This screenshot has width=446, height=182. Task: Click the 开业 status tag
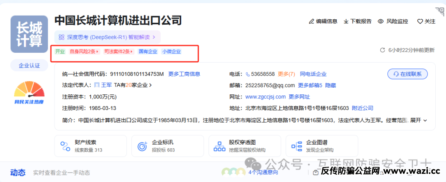60,51
